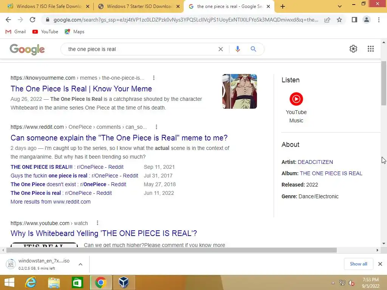Open Why Is Whitebeard Yelling video result
Viewport: 387px width, 290px height.
coord(104,233)
